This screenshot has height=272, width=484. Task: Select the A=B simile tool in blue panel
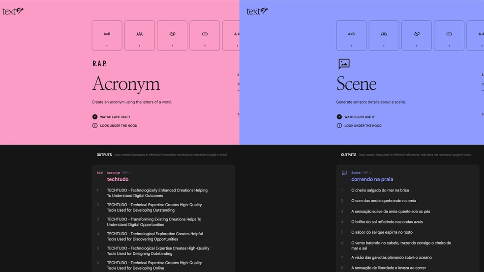point(351,35)
